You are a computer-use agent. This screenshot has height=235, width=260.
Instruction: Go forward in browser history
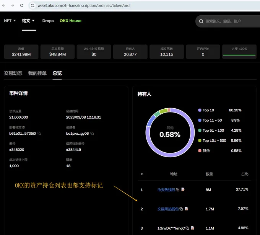tap(13, 5)
